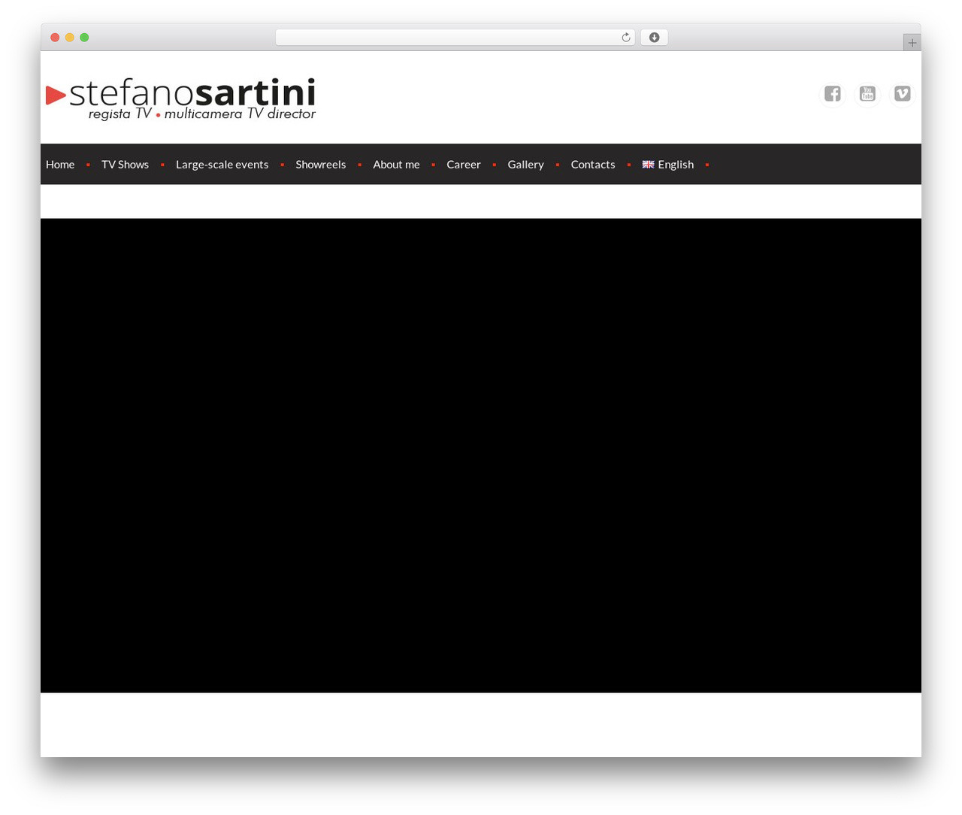Open the Vimeo social icon
This screenshot has width=962, height=815.
[x=902, y=94]
